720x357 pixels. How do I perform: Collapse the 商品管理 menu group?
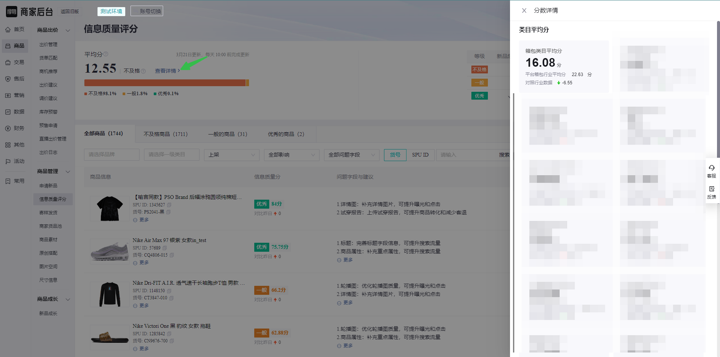[68, 172]
